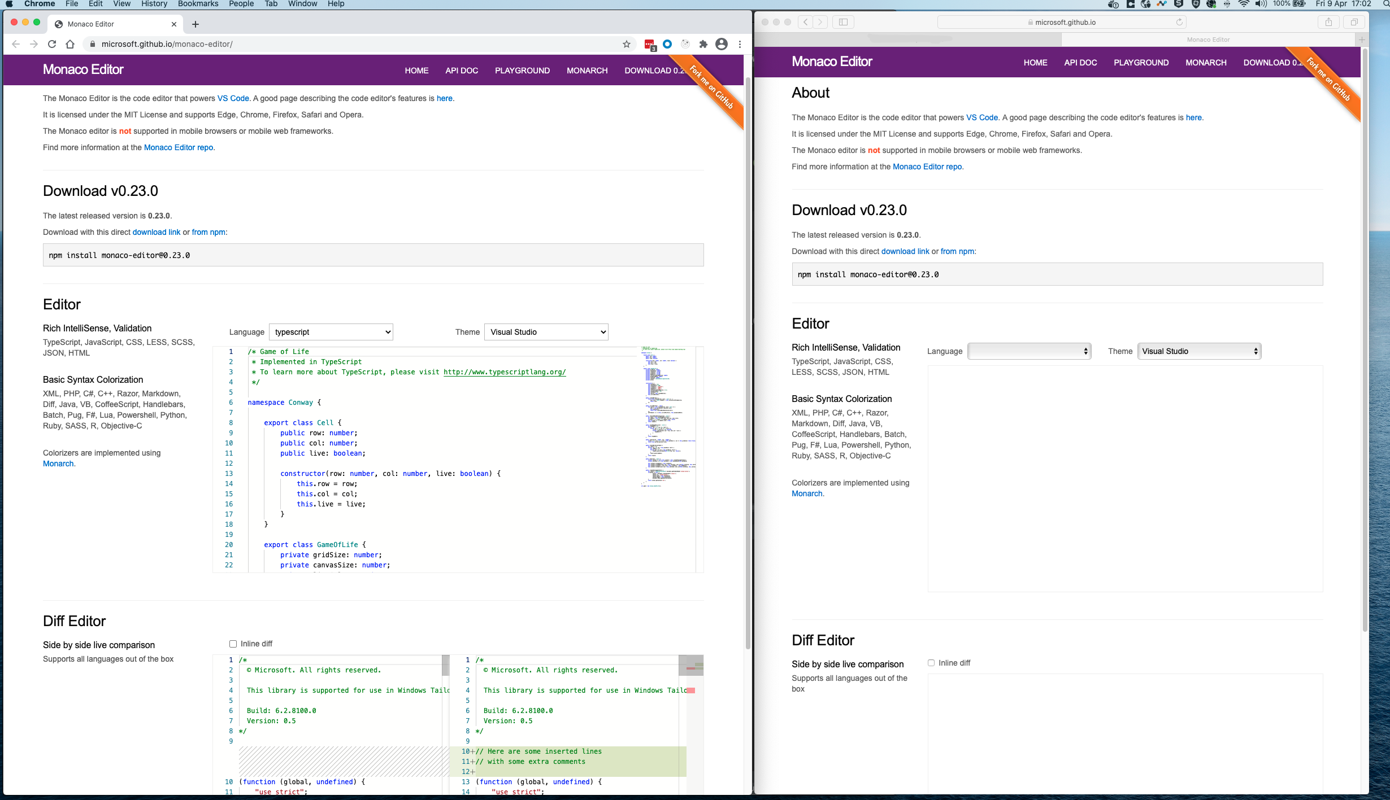Click the code minimap in the TypeScript editor
The height and width of the screenshot is (800, 1390).
[668, 417]
